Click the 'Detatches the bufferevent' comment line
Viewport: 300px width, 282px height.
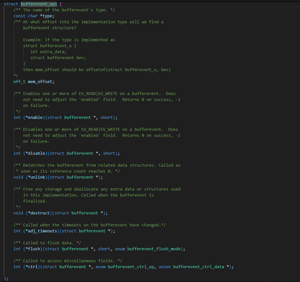point(97,165)
